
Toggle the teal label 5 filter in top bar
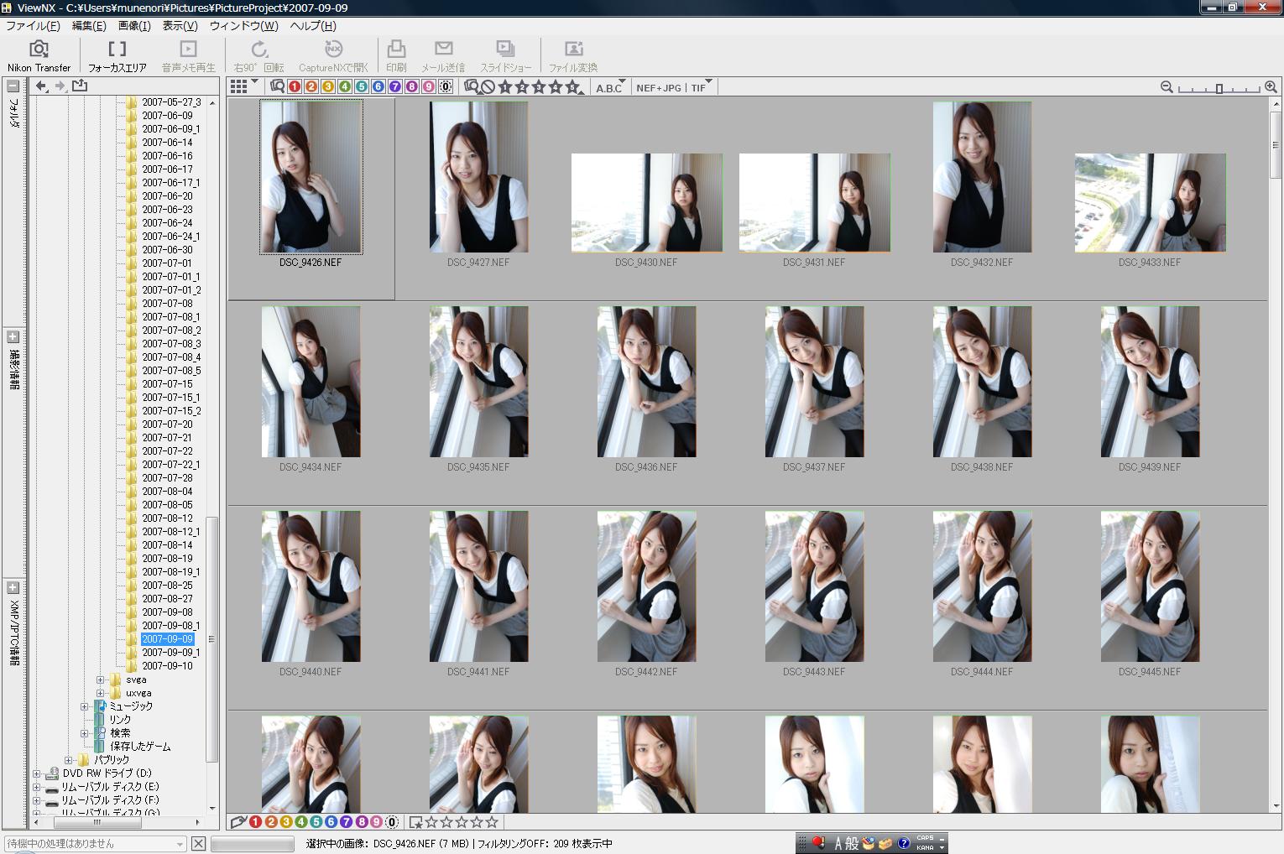[362, 86]
